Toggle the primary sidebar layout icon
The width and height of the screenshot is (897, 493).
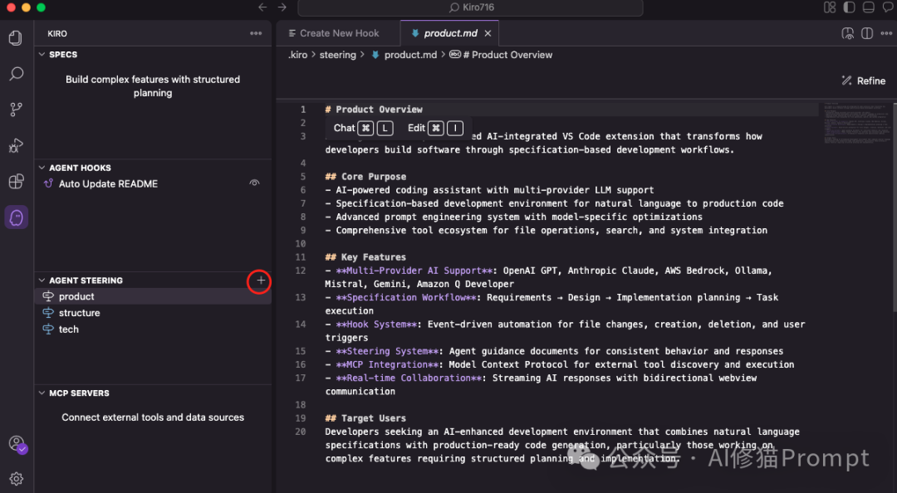point(849,7)
